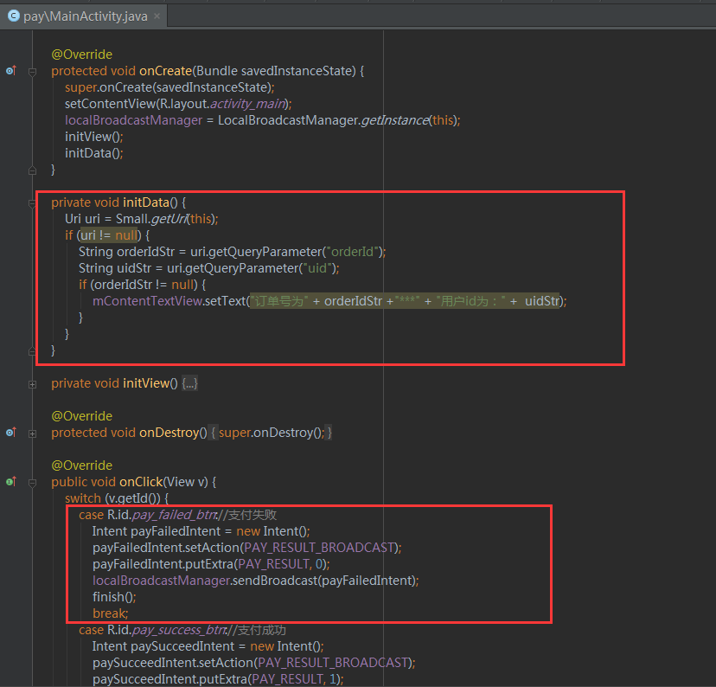Click the end fold marker of onCreate
Screen dimensions: 716x687
tap(32, 170)
